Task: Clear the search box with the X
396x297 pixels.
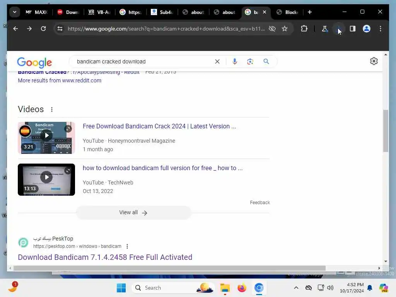Action: (x=217, y=61)
